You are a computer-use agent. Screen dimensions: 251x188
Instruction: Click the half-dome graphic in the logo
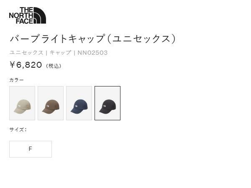click(x=40, y=15)
